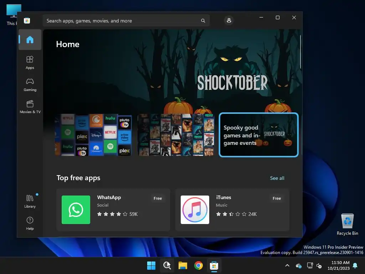Go to the Gaming section

tap(30, 85)
